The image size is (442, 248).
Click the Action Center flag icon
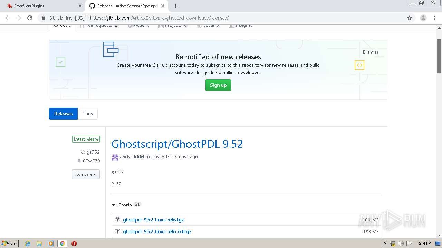tap(409, 244)
